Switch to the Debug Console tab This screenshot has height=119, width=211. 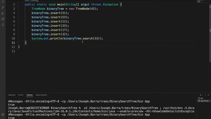click(41, 95)
